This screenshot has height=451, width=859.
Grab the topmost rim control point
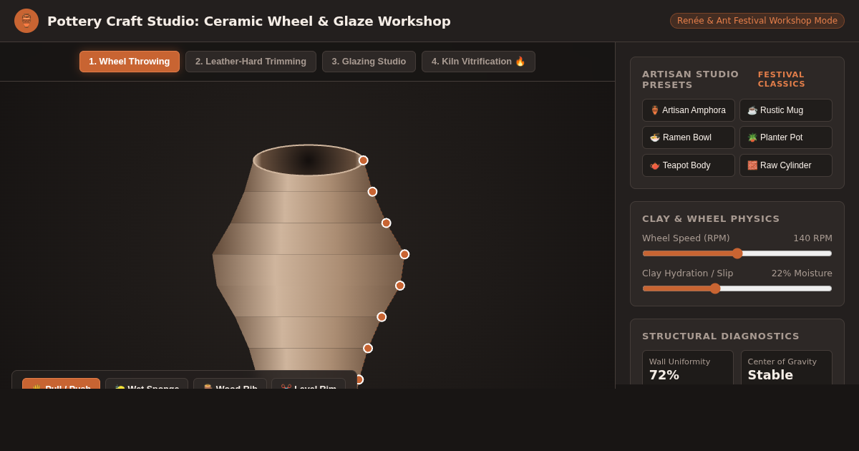(364, 160)
